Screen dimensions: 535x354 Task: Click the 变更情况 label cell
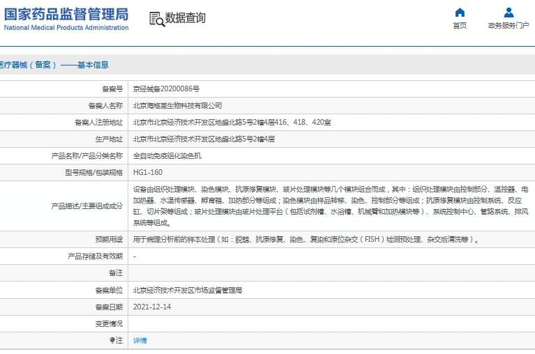click(x=109, y=323)
